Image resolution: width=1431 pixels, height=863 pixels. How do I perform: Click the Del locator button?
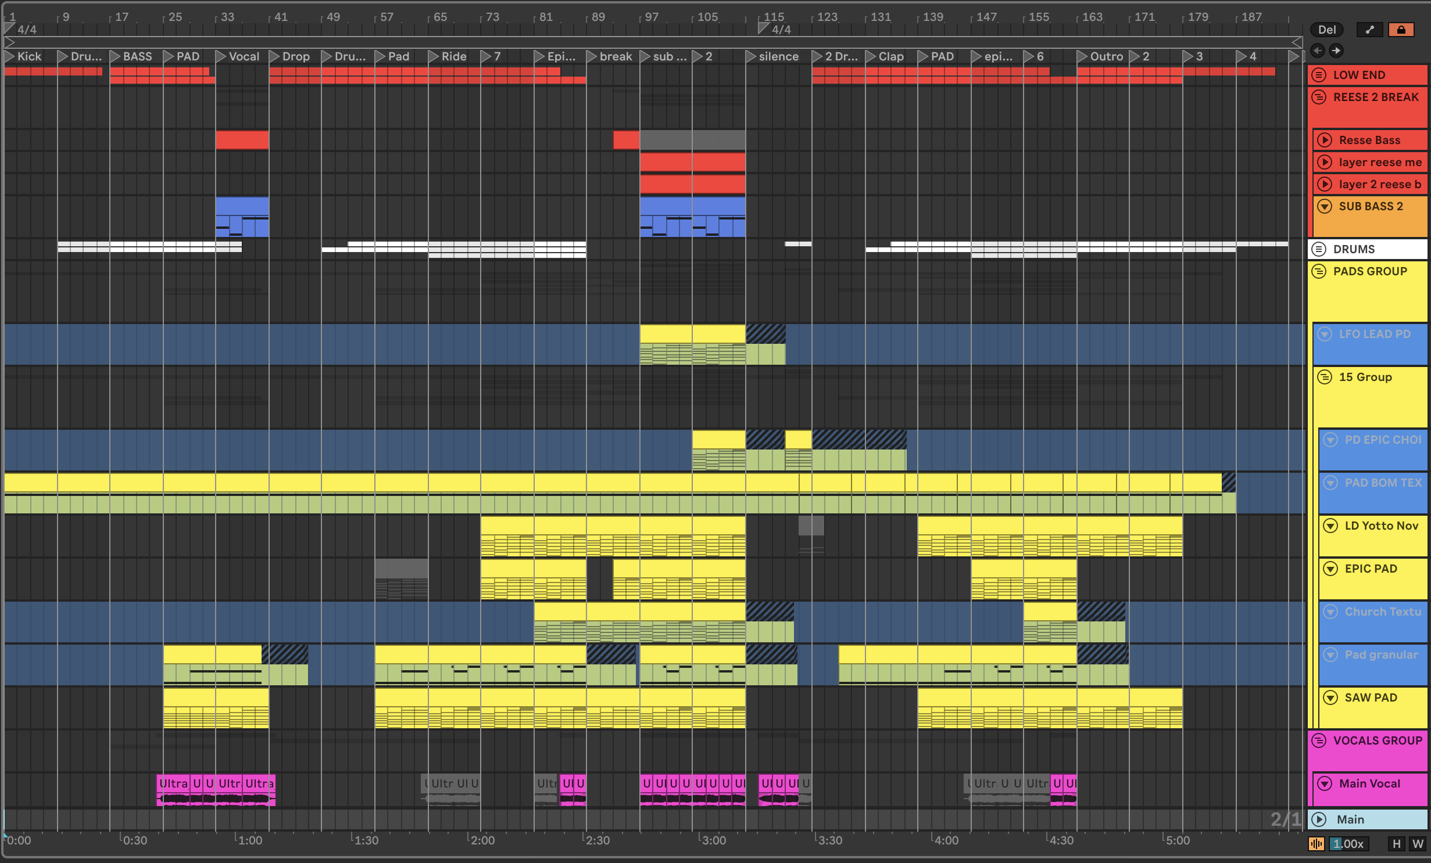pos(1326,30)
